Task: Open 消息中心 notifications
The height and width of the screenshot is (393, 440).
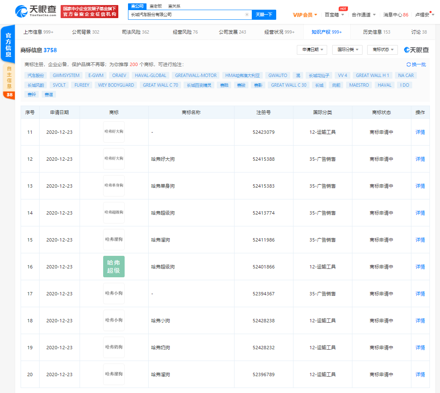Action: click(x=396, y=15)
